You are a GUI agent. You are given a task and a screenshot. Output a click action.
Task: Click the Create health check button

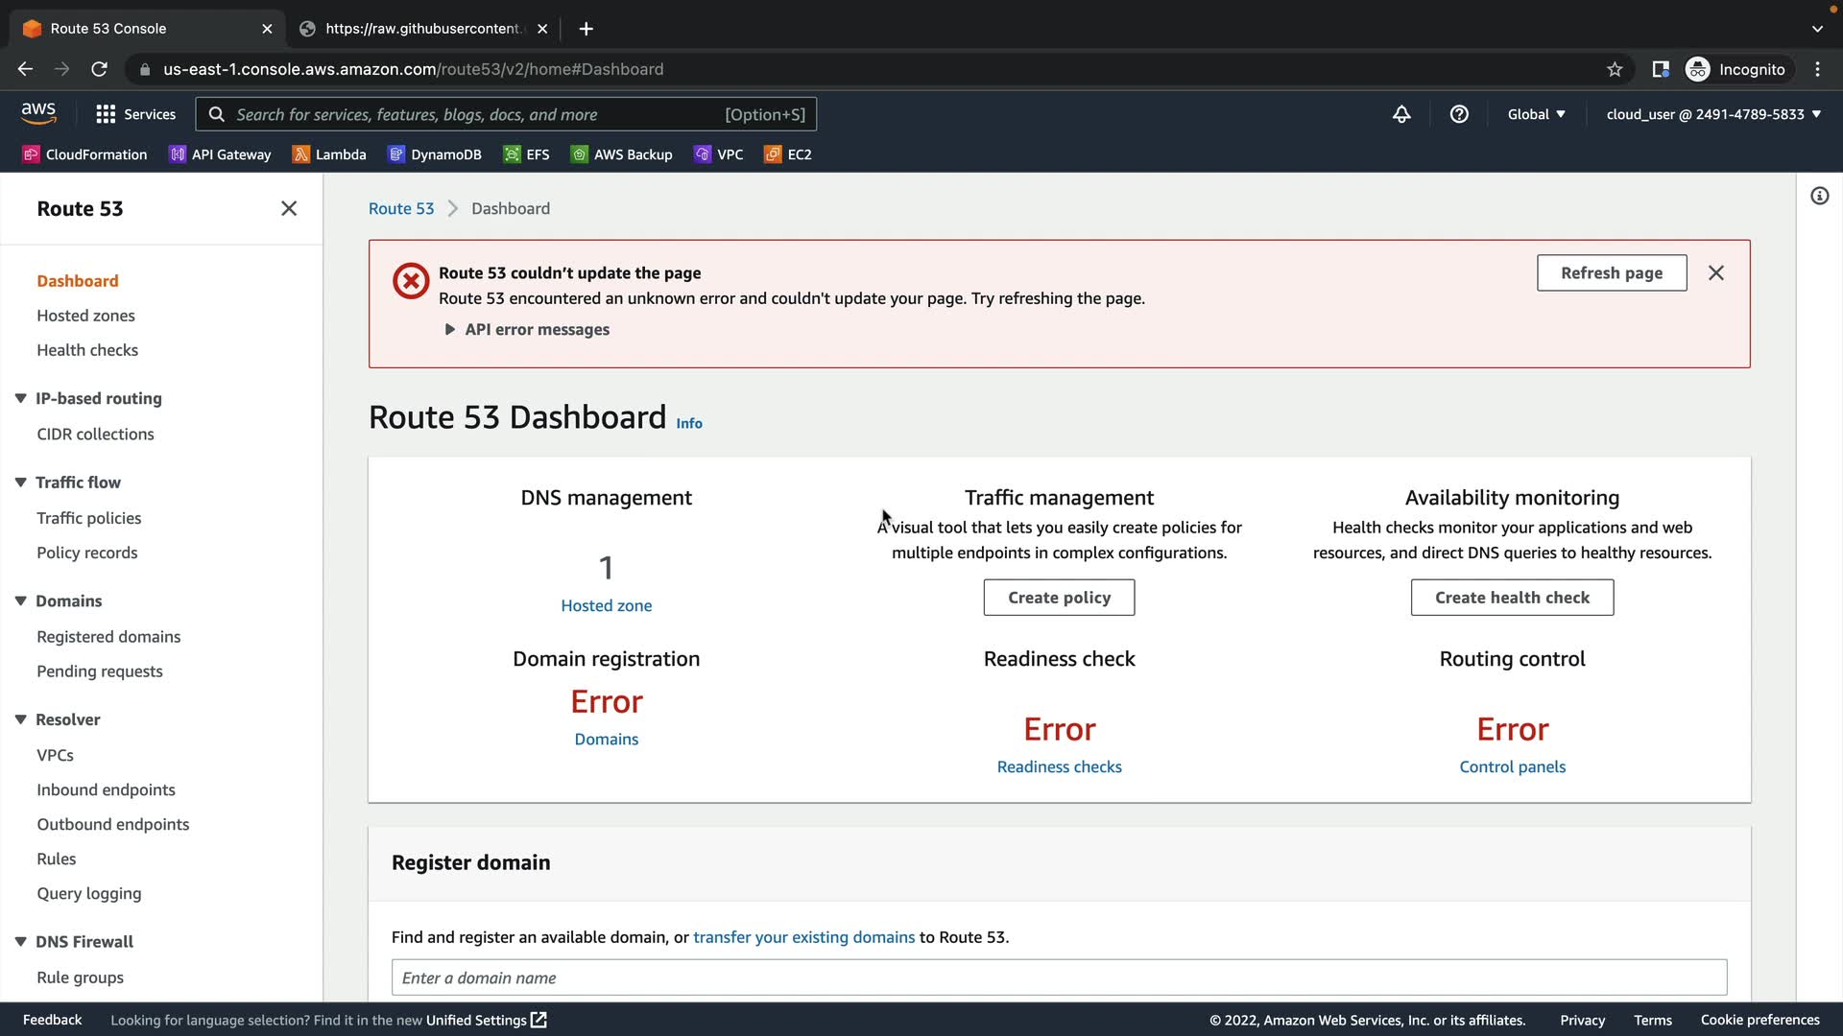1512,598
